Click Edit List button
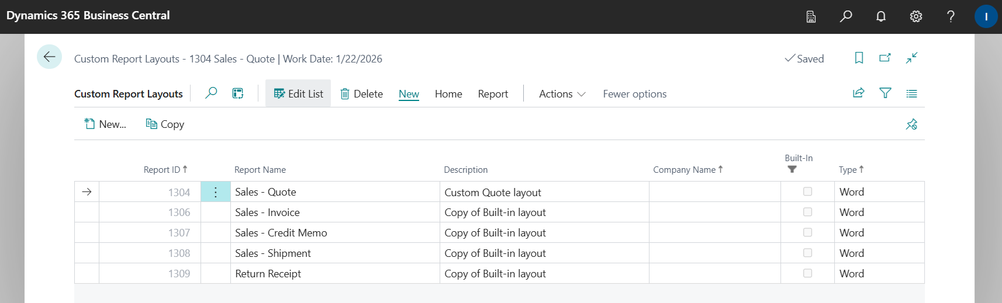Viewport: 1002px width, 303px height. [298, 93]
